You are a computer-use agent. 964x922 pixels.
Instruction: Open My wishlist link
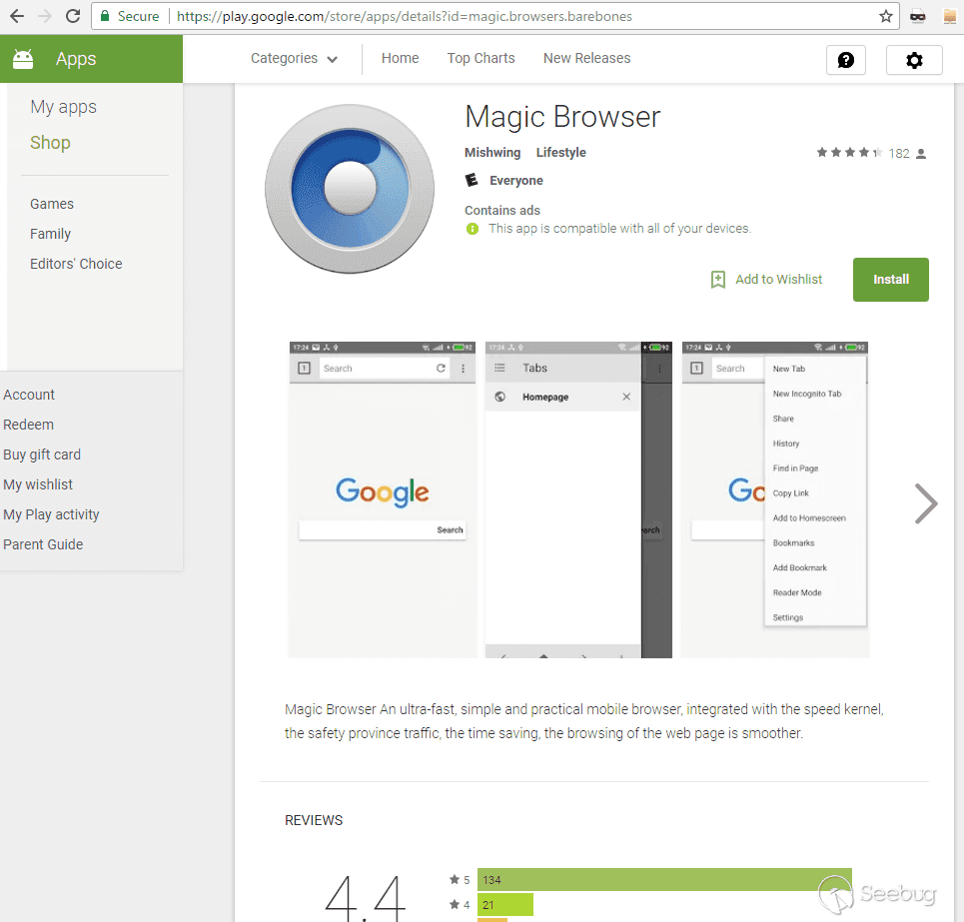tap(38, 484)
